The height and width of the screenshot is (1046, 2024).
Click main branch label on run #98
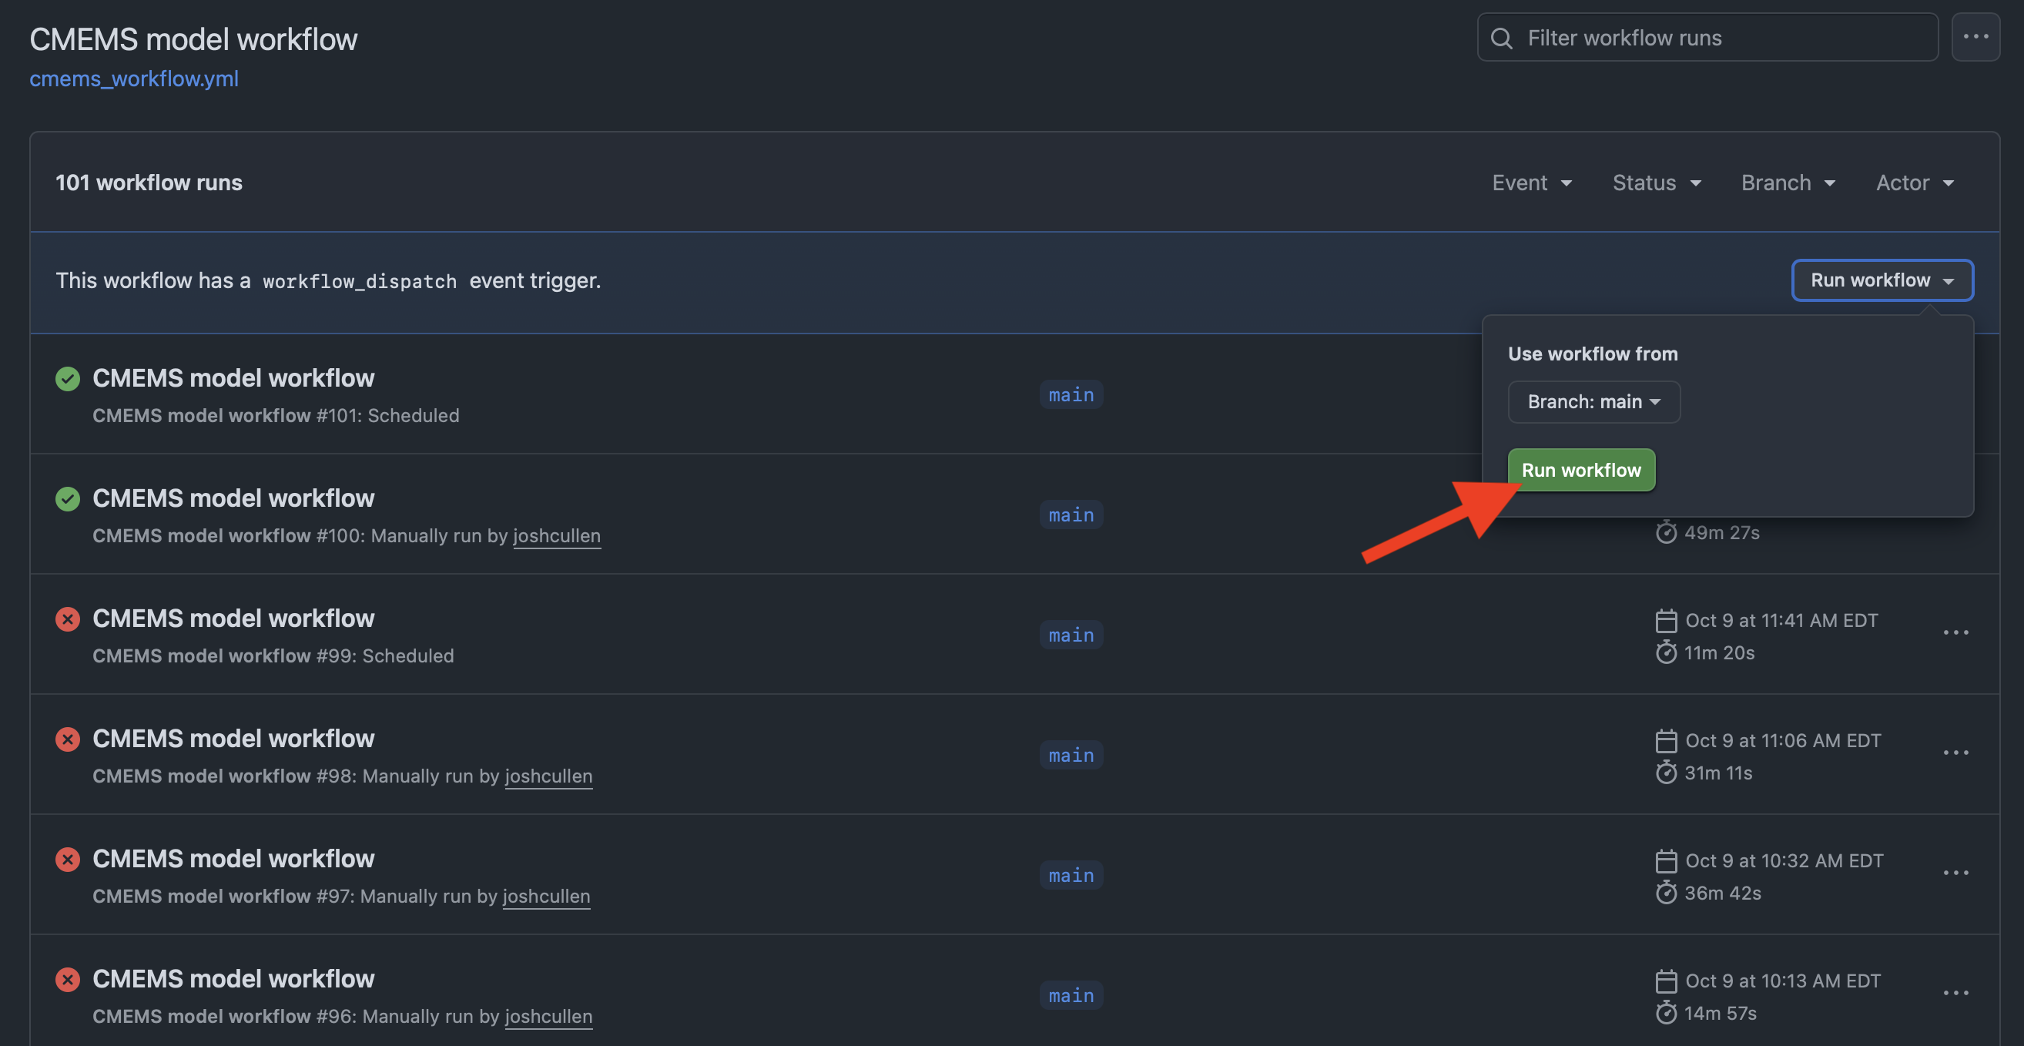[1071, 755]
